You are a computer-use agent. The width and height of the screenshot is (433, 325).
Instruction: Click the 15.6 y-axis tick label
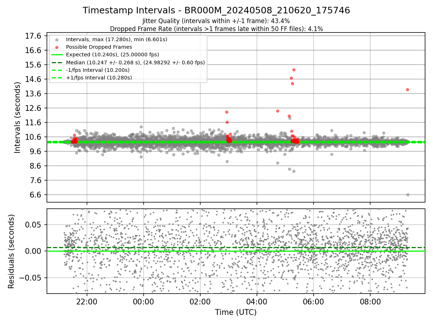[x=34, y=65]
